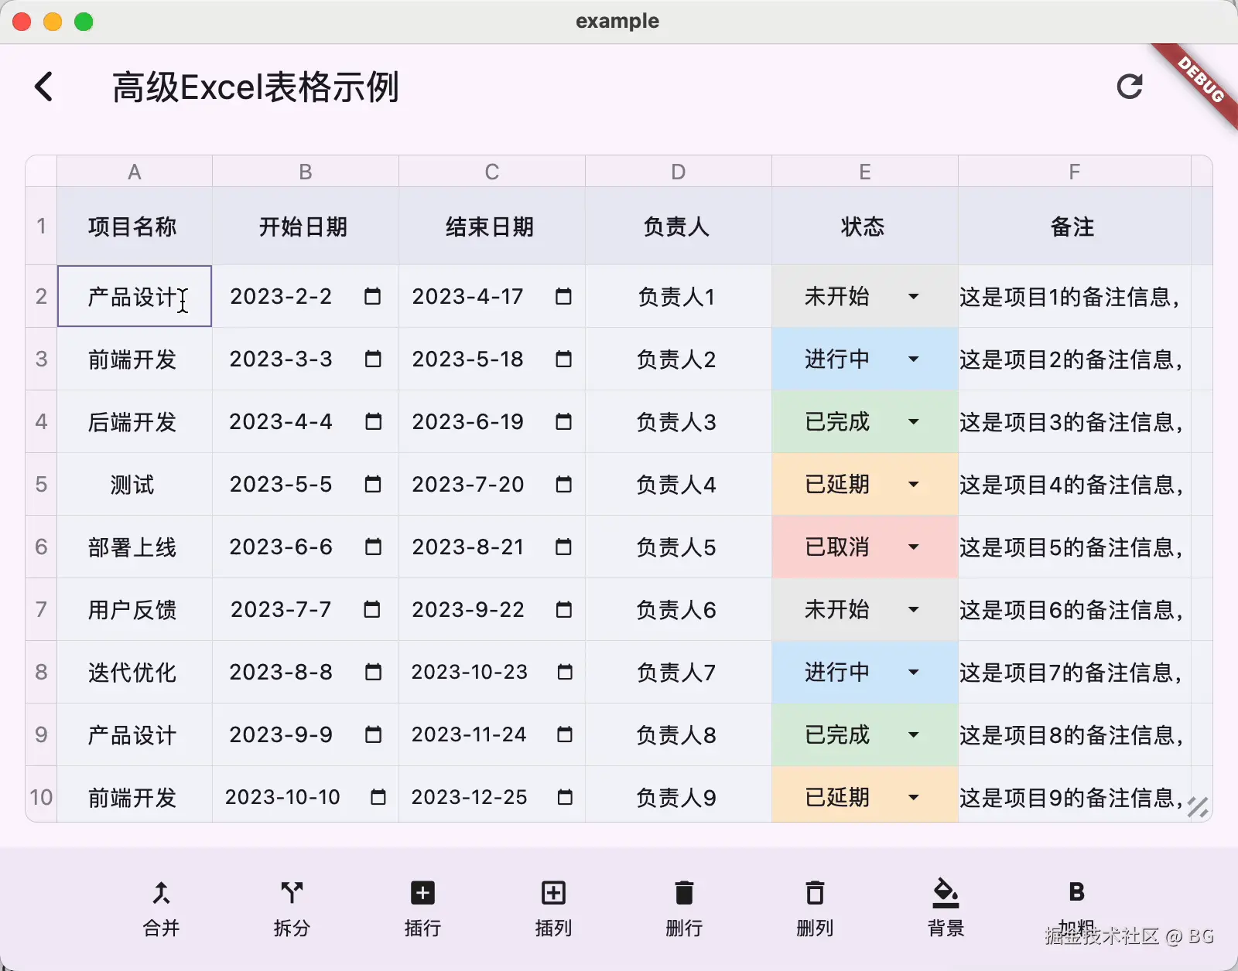This screenshot has width=1238, height=971.
Task: Click the 插行 insert row icon
Action: coord(422,893)
